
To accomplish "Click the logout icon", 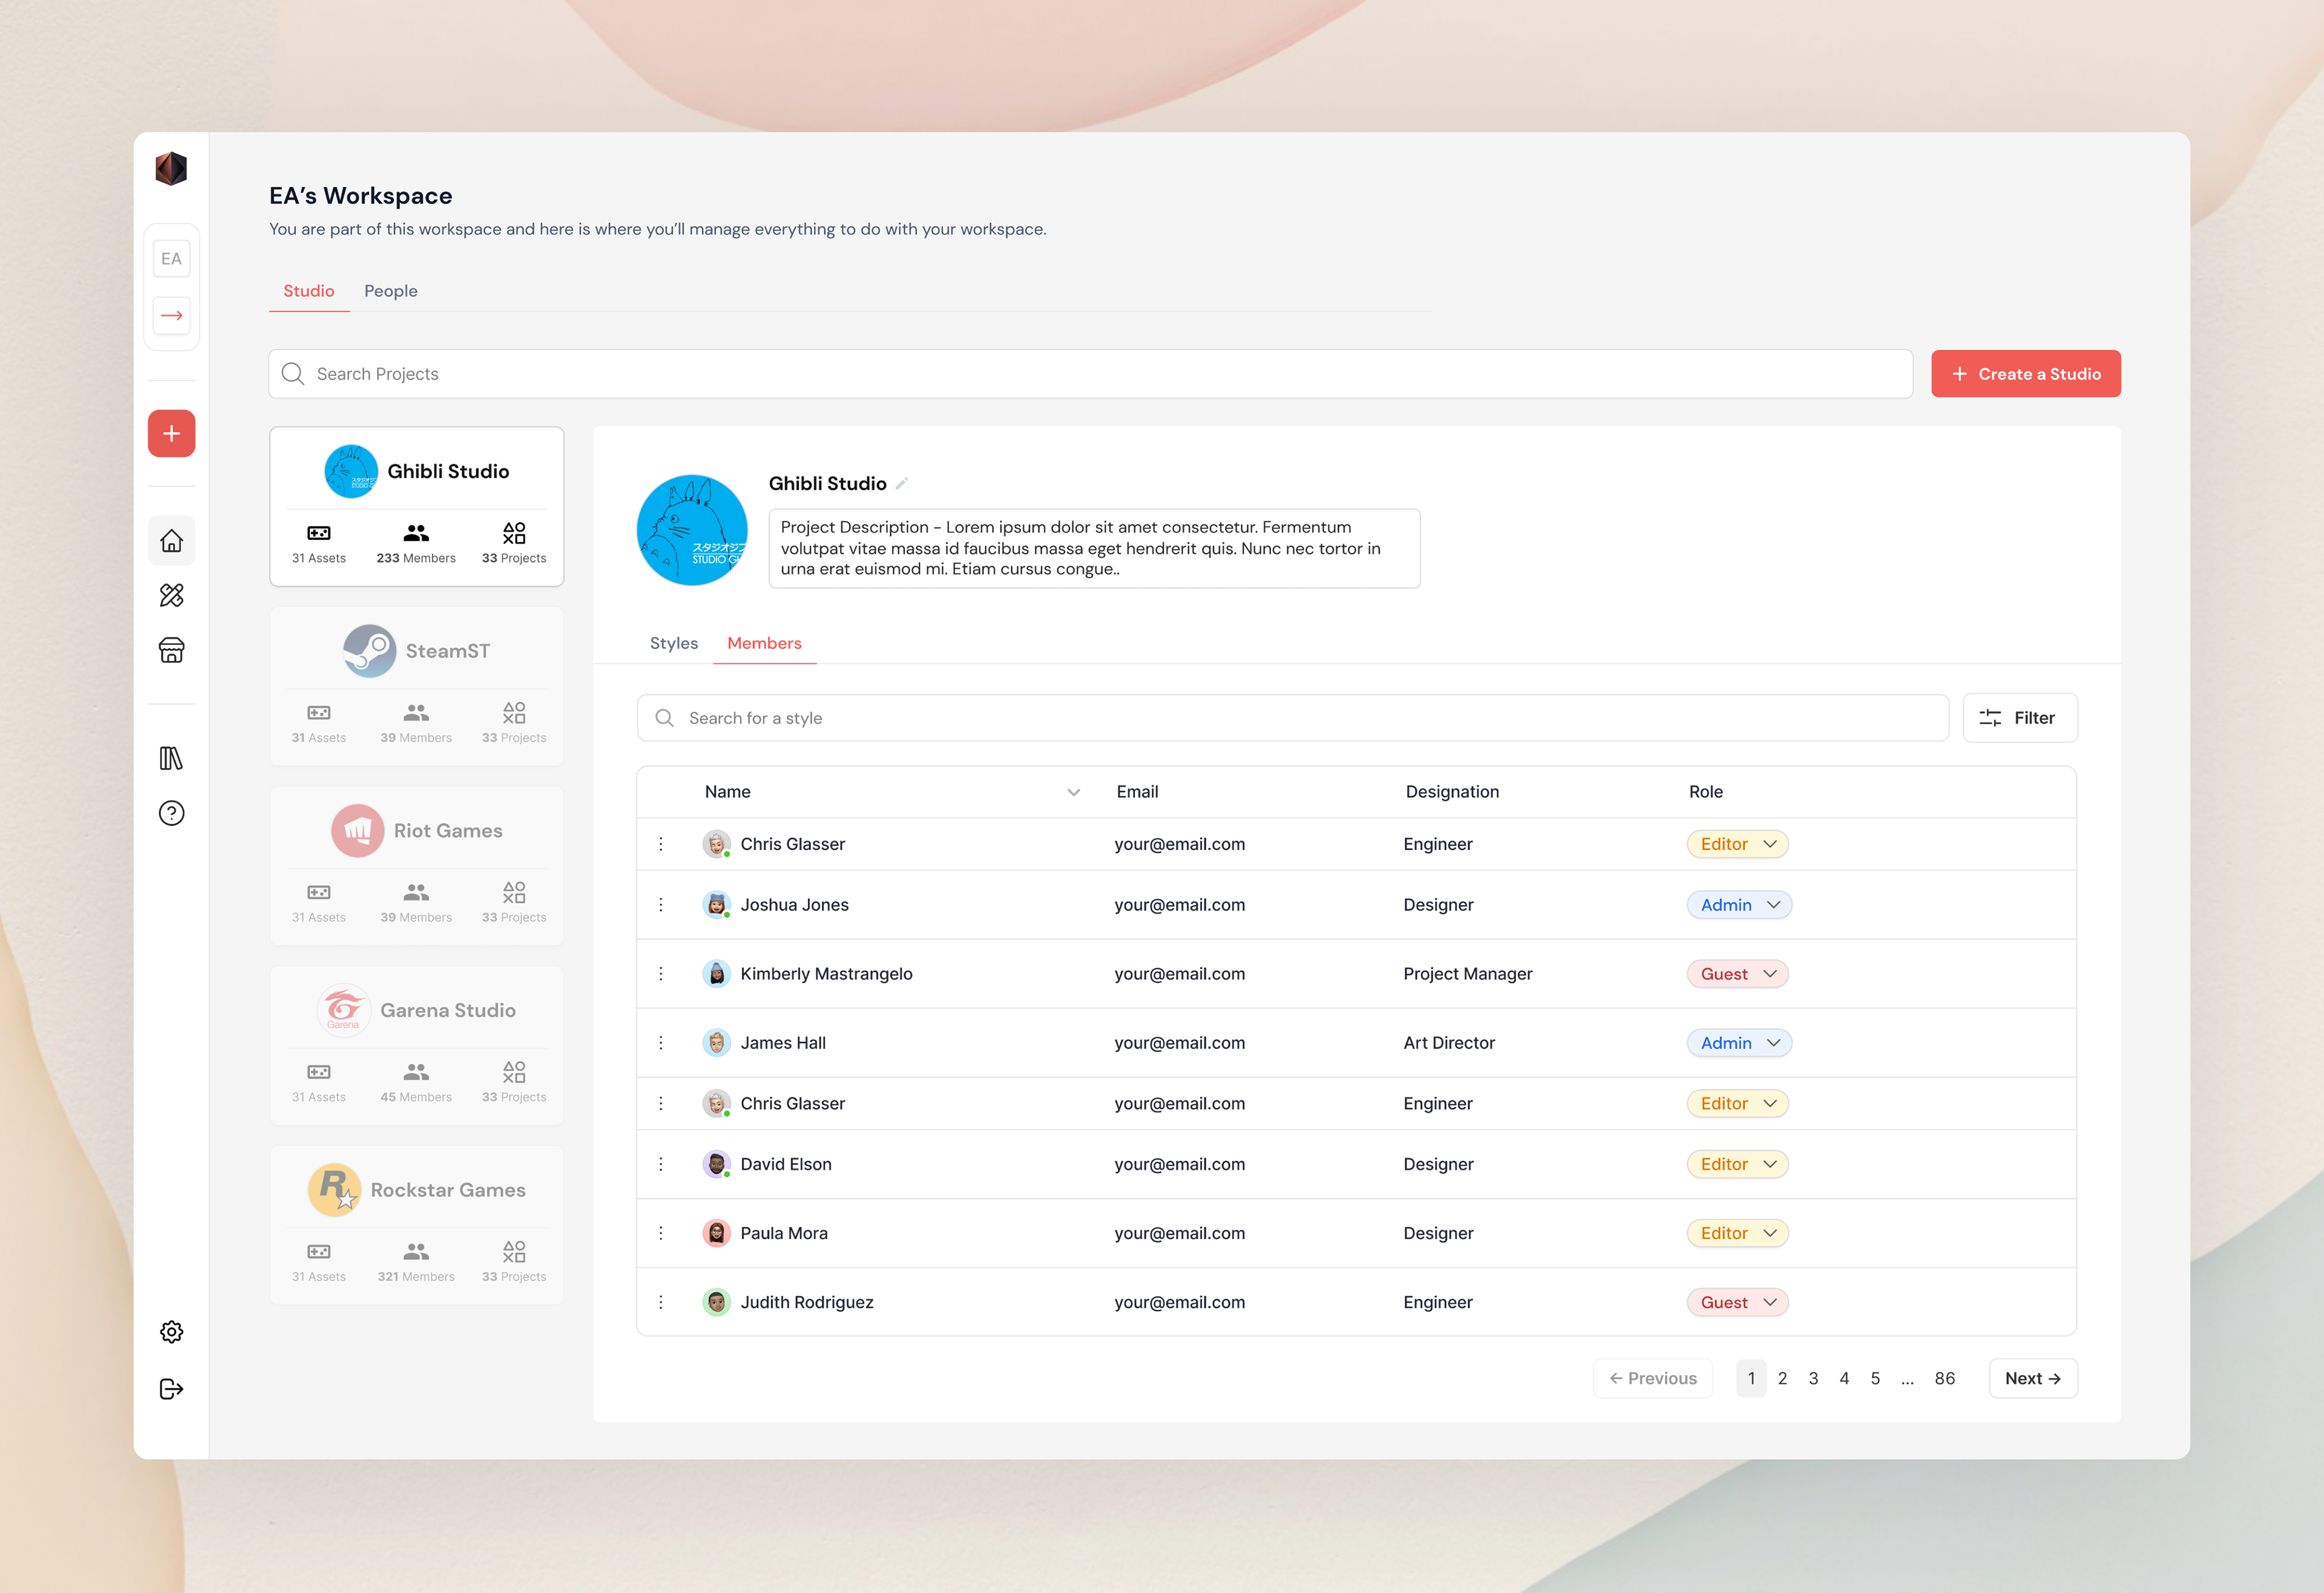I will (171, 1389).
